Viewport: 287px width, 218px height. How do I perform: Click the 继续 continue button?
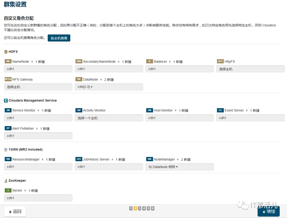click(269, 211)
